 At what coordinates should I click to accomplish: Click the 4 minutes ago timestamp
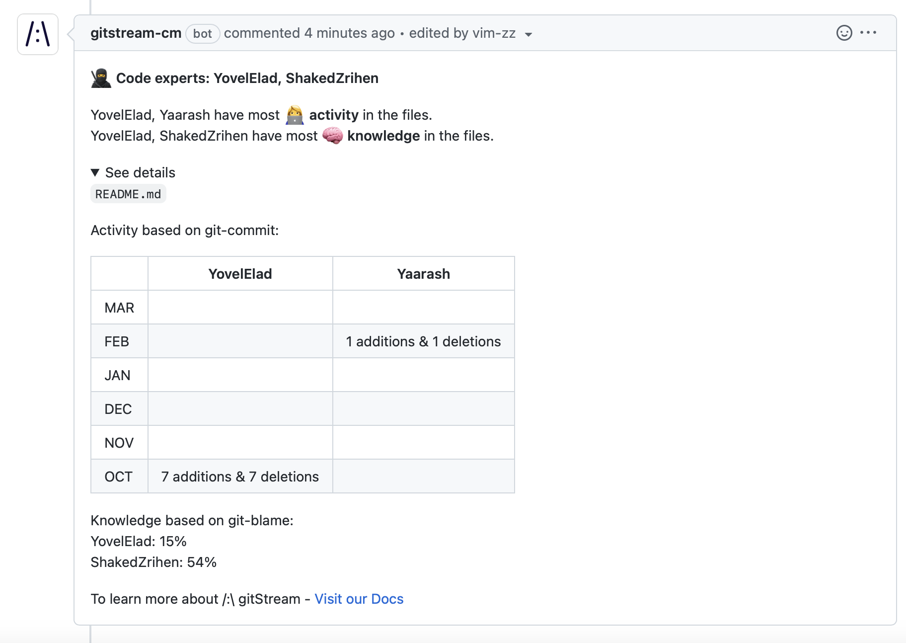coord(349,33)
